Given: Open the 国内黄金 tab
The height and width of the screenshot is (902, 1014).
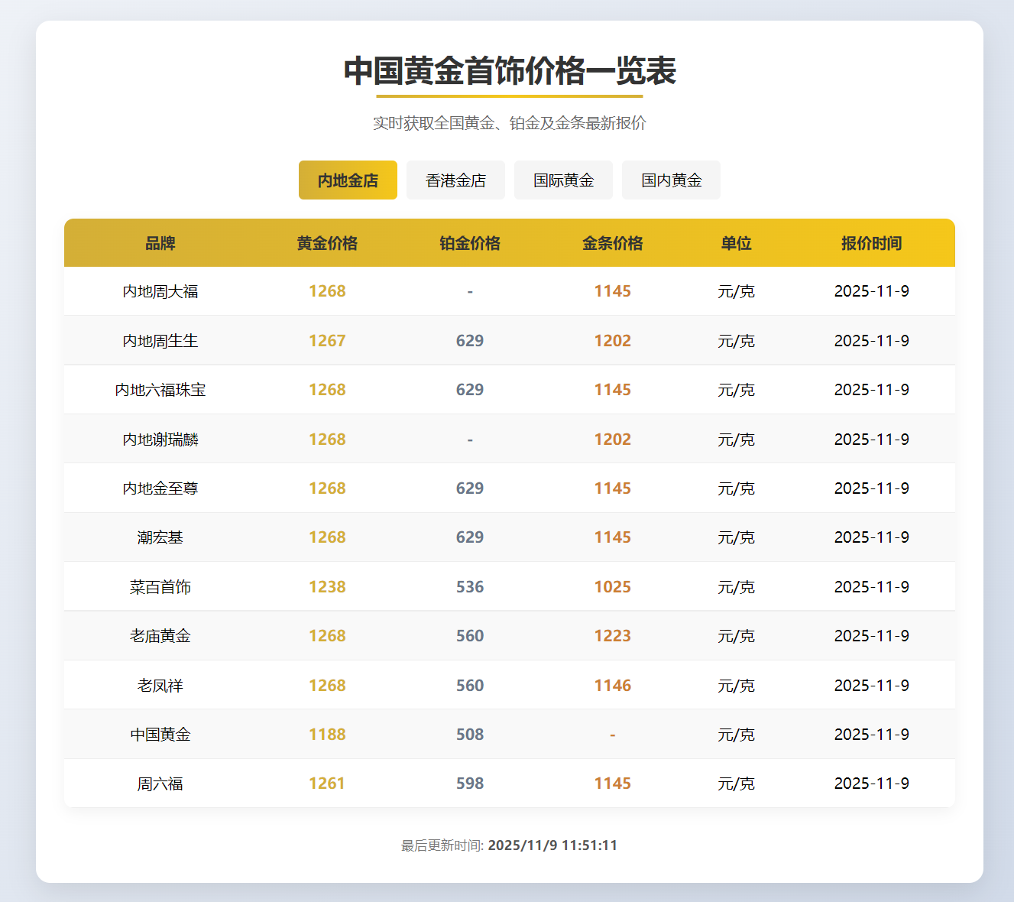Looking at the screenshot, I should point(671,180).
